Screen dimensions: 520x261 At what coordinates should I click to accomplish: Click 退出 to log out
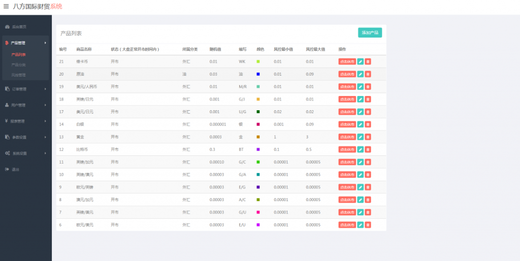point(15,170)
